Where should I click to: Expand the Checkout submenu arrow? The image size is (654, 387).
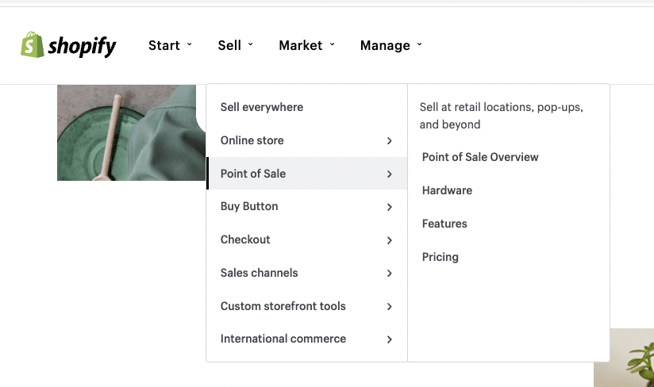pos(389,240)
